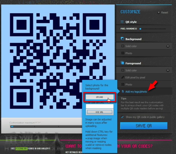Click the Foreground section layers icon
Screen dimensions: 176x154
[x=122, y=63]
